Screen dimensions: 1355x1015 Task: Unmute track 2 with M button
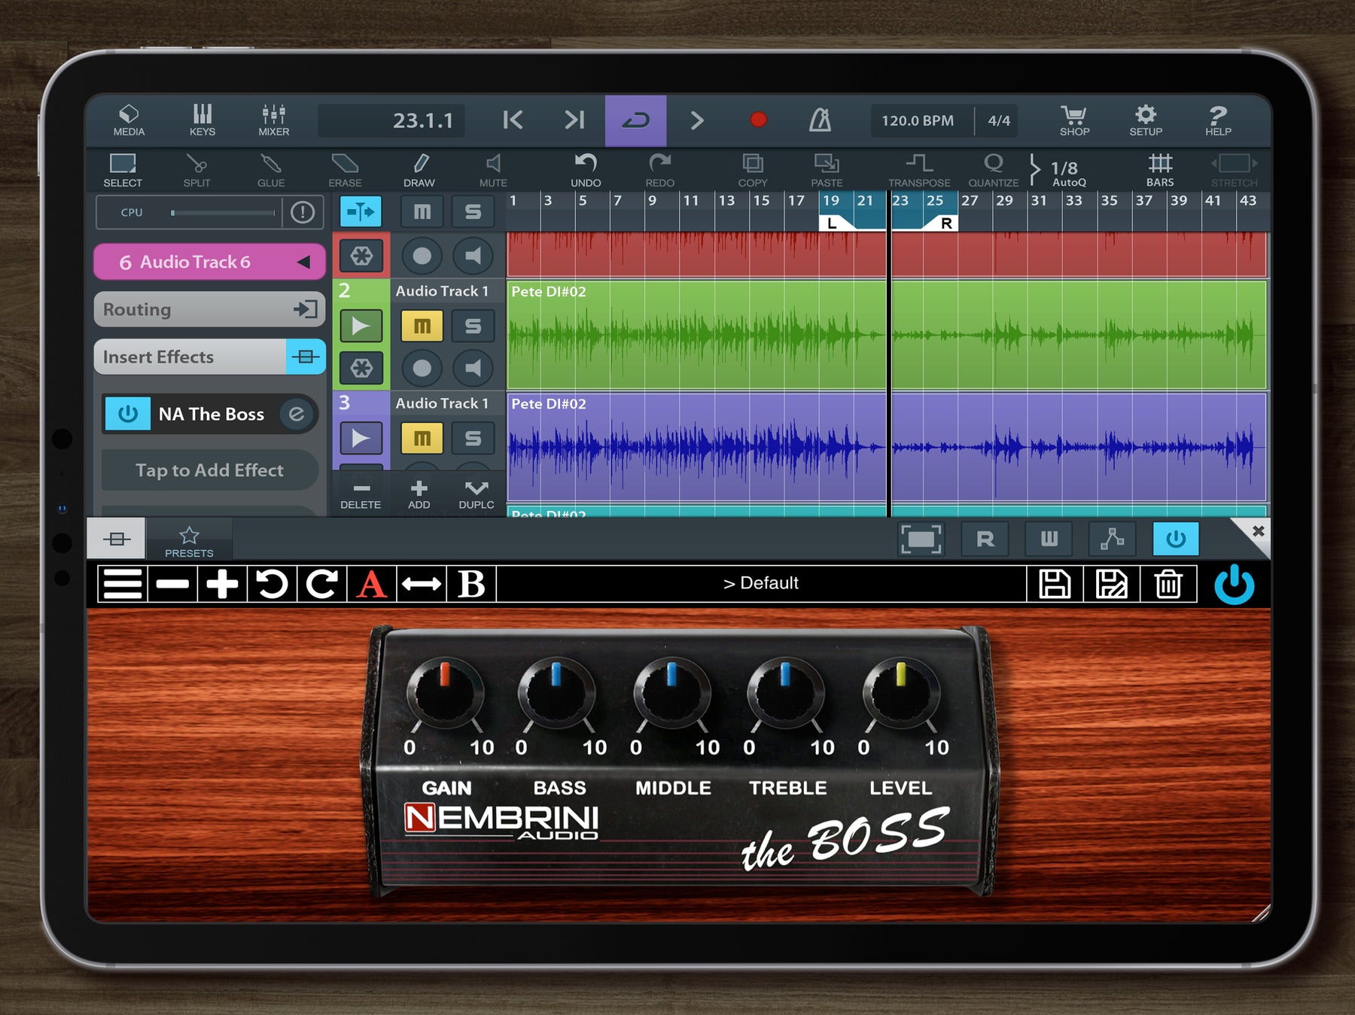coord(422,326)
